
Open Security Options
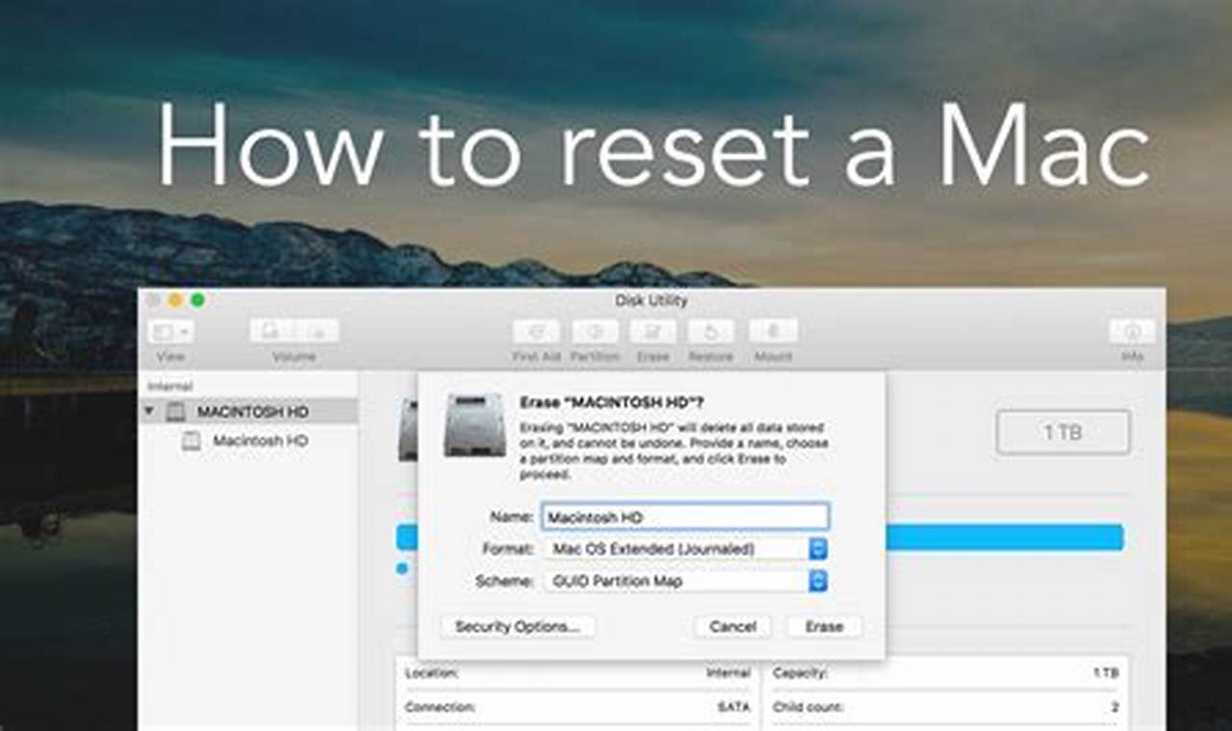pyautogui.click(x=516, y=626)
